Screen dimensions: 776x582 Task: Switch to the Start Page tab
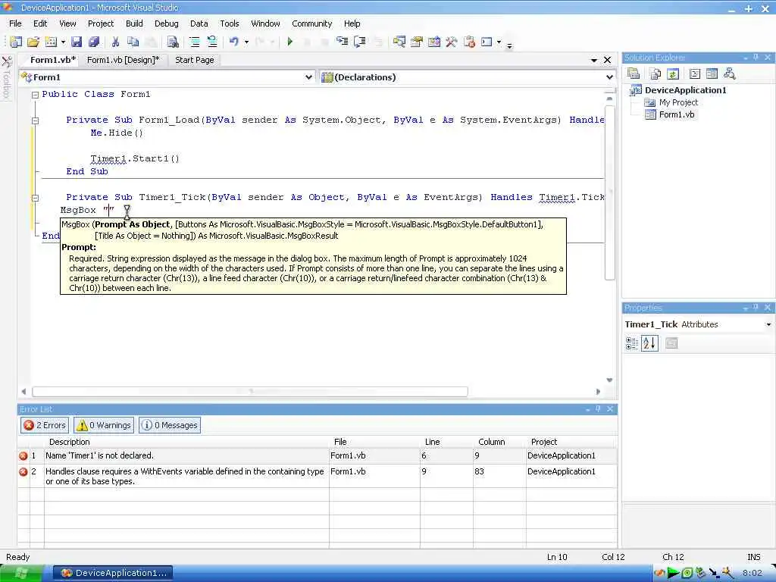click(x=195, y=60)
